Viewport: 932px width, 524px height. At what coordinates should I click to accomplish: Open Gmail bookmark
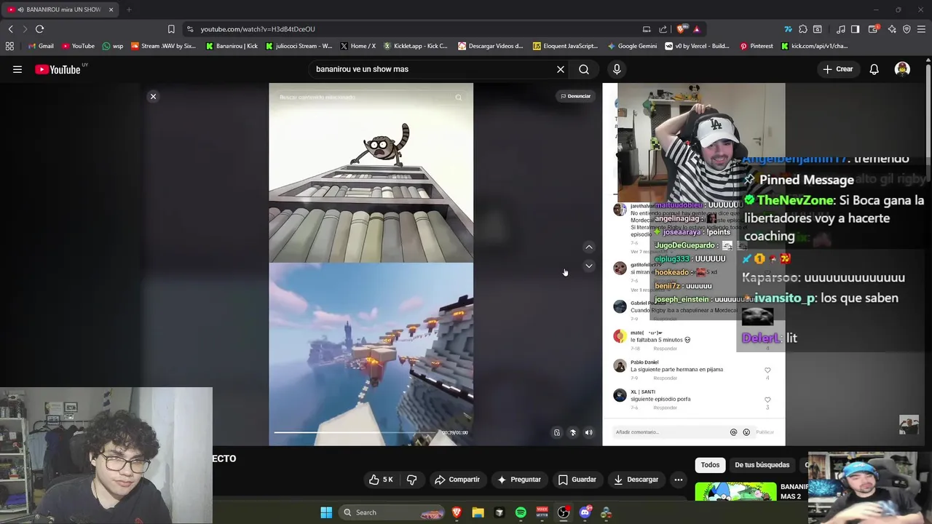click(x=40, y=46)
